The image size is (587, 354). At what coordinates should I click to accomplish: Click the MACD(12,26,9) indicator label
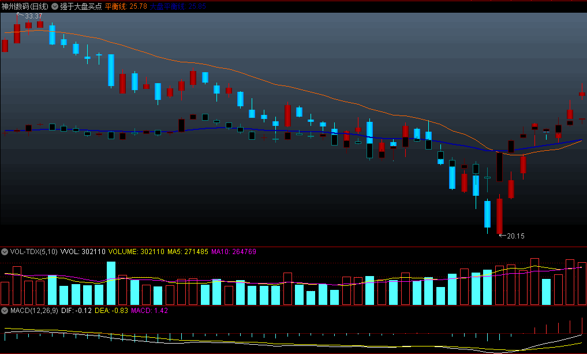[34, 311]
